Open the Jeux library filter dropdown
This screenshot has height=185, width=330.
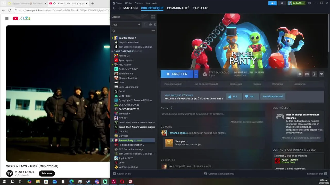point(126,25)
